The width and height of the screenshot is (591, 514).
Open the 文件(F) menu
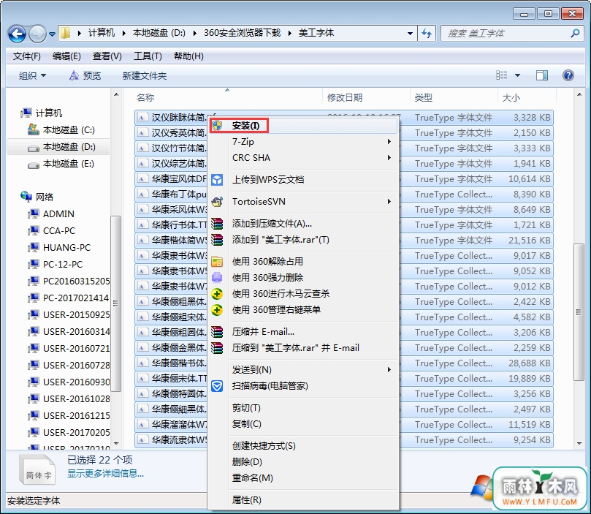point(27,56)
